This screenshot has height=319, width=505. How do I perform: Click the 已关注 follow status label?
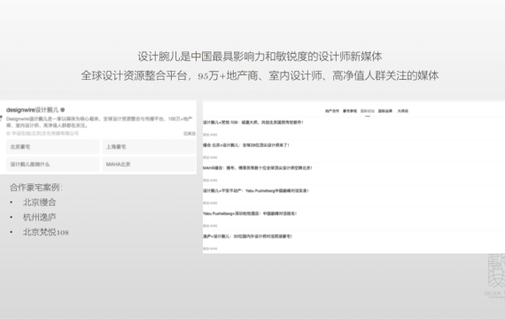[190, 134]
